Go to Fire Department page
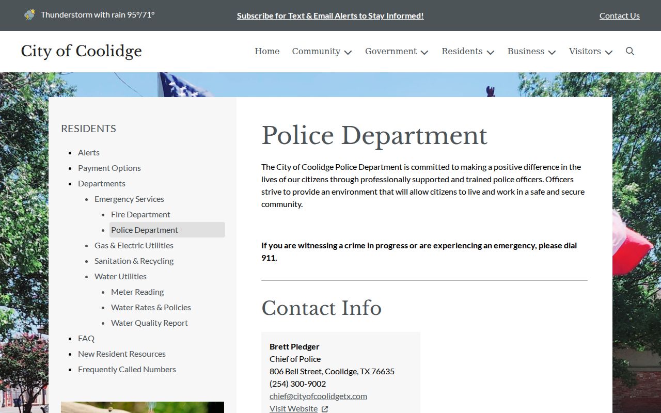The width and height of the screenshot is (661, 413). point(140,214)
